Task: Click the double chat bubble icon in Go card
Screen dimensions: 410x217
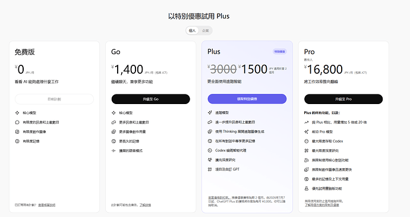Action: (x=113, y=122)
